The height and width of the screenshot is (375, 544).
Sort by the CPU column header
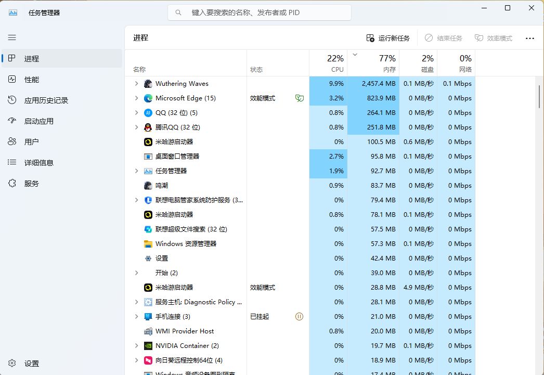[x=328, y=63]
